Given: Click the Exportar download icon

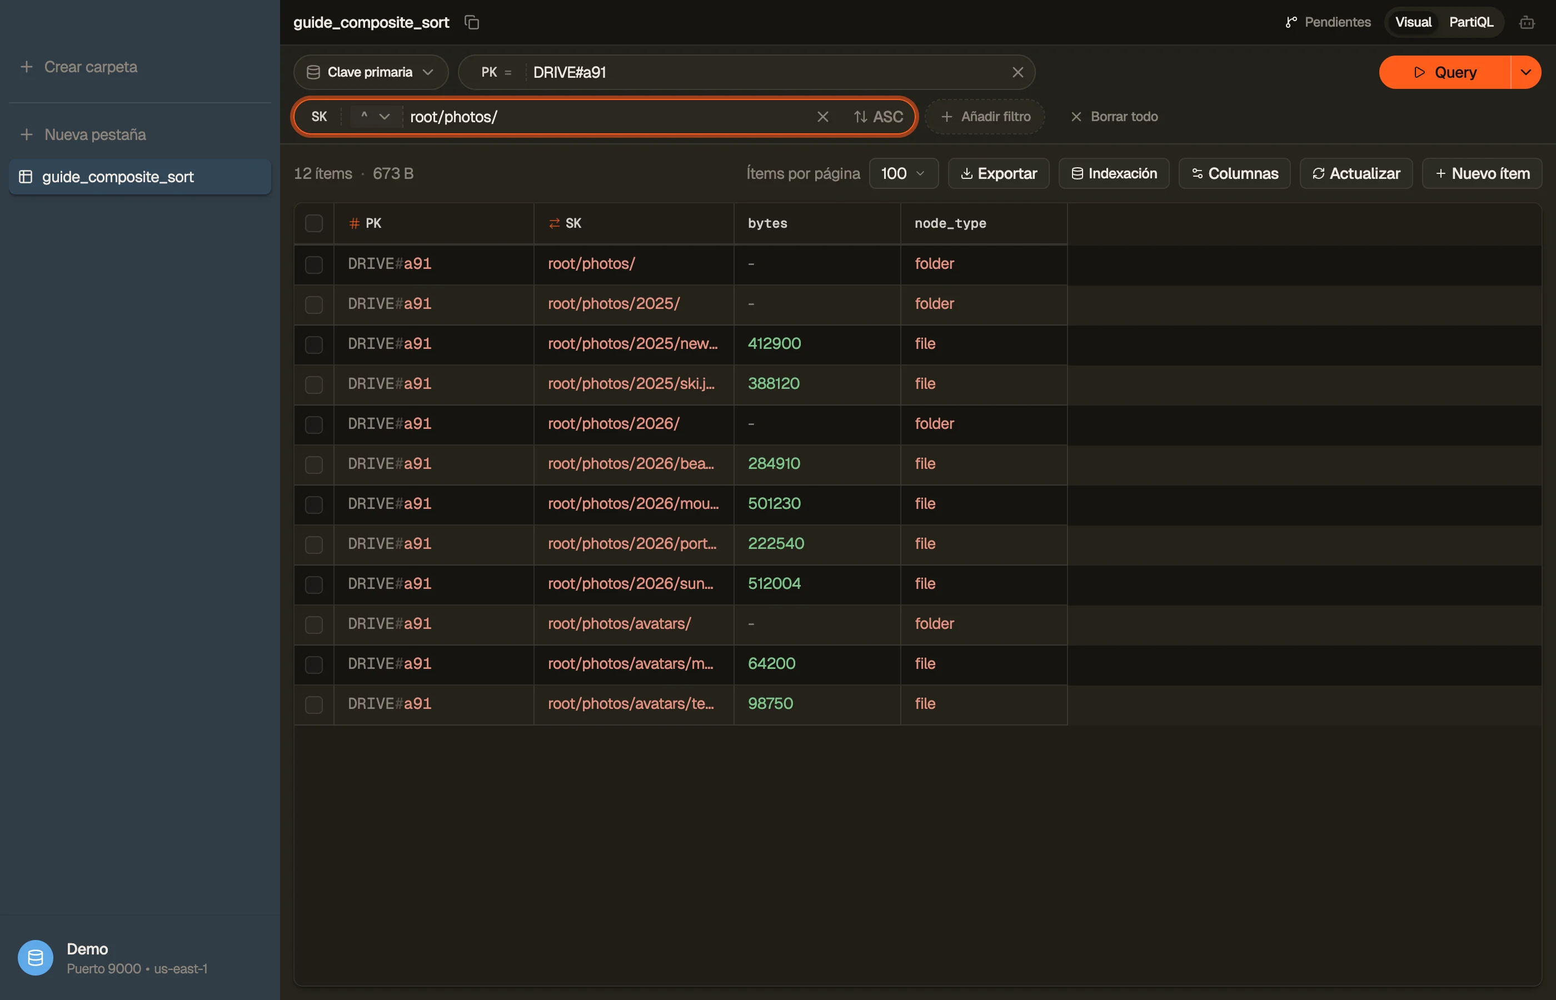Looking at the screenshot, I should pos(966,173).
